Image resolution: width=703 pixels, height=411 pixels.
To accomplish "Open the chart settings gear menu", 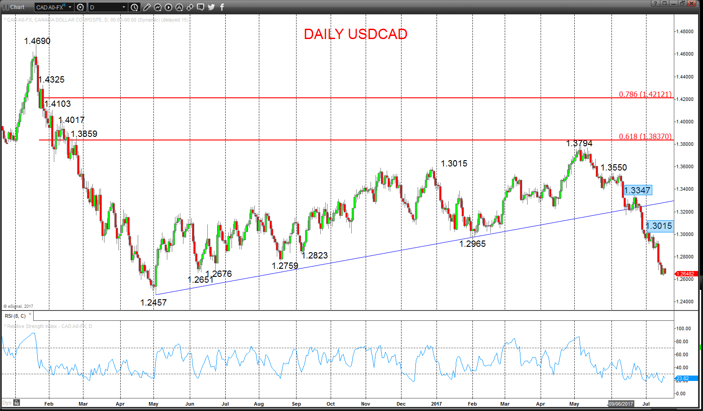I will (x=80, y=7).
